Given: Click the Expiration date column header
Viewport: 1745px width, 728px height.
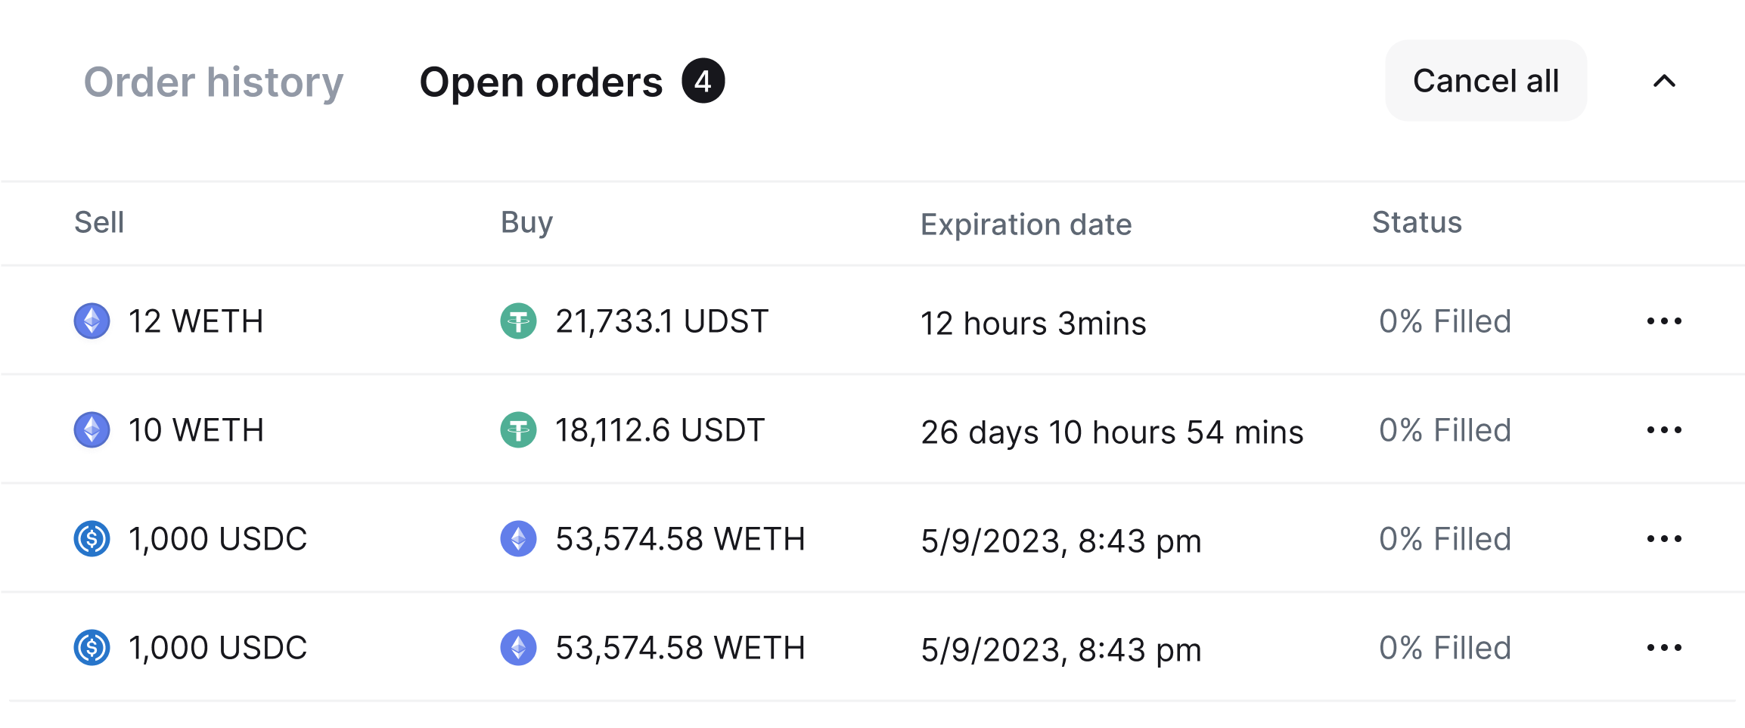Looking at the screenshot, I should (1026, 225).
